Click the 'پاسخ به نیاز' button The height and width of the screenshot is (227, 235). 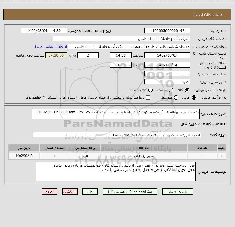coord(177,192)
